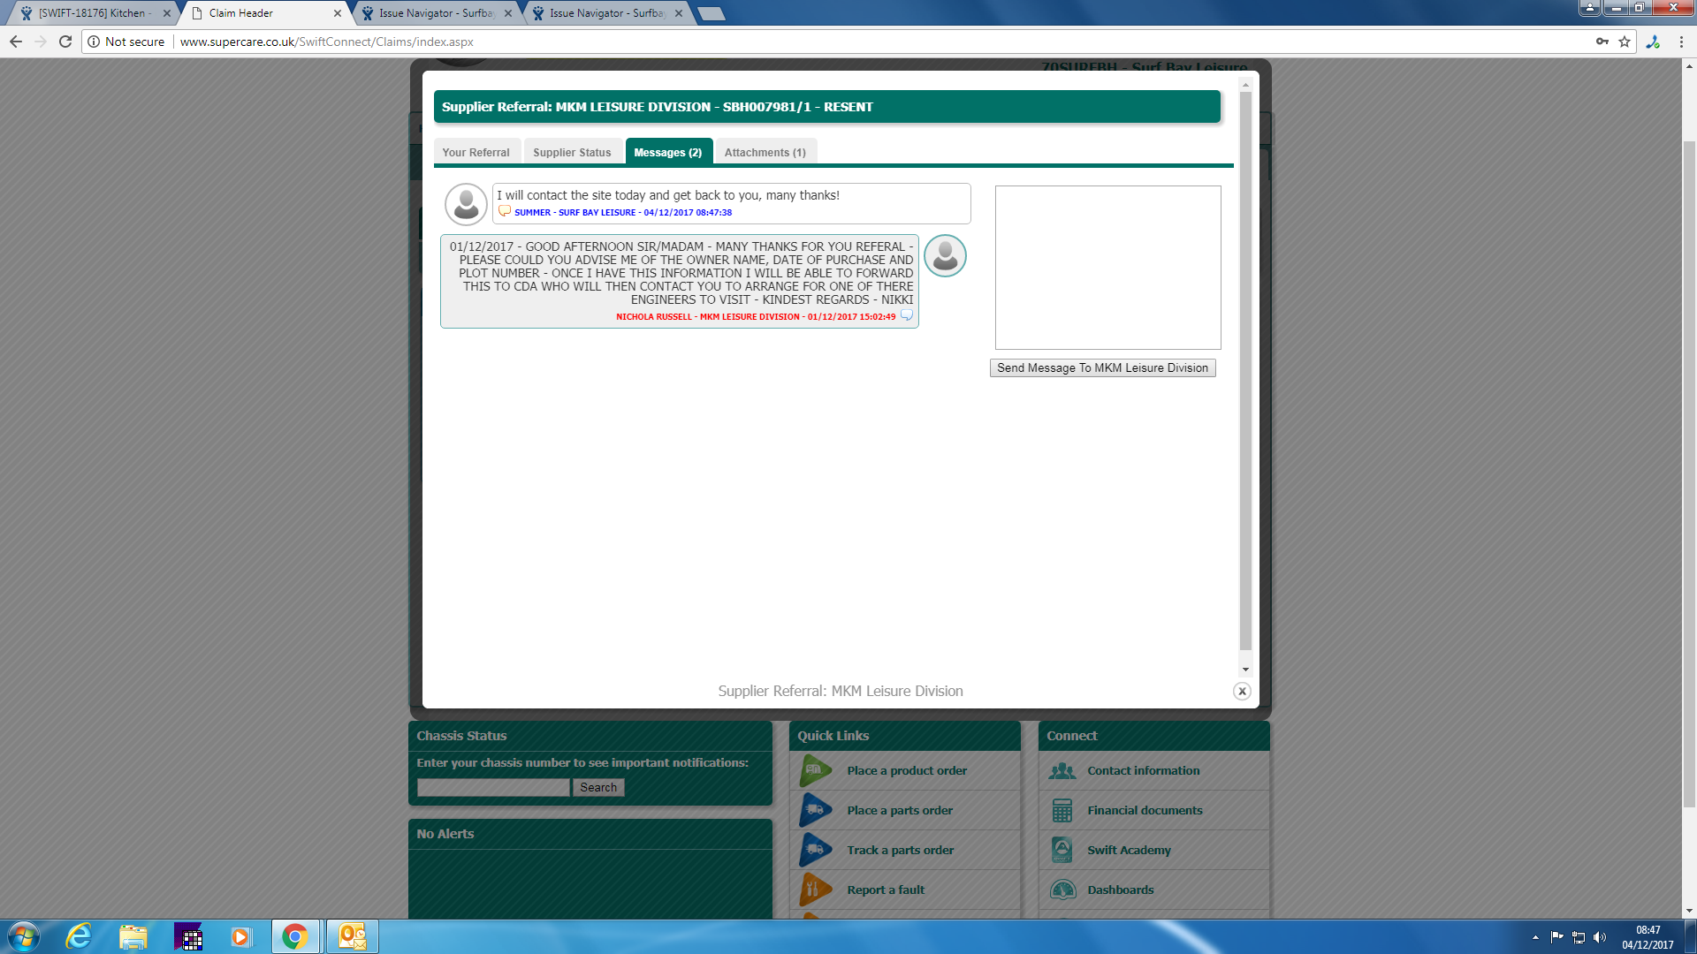
Task: Click the Place a parts order truck icon
Action: click(815, 810)
